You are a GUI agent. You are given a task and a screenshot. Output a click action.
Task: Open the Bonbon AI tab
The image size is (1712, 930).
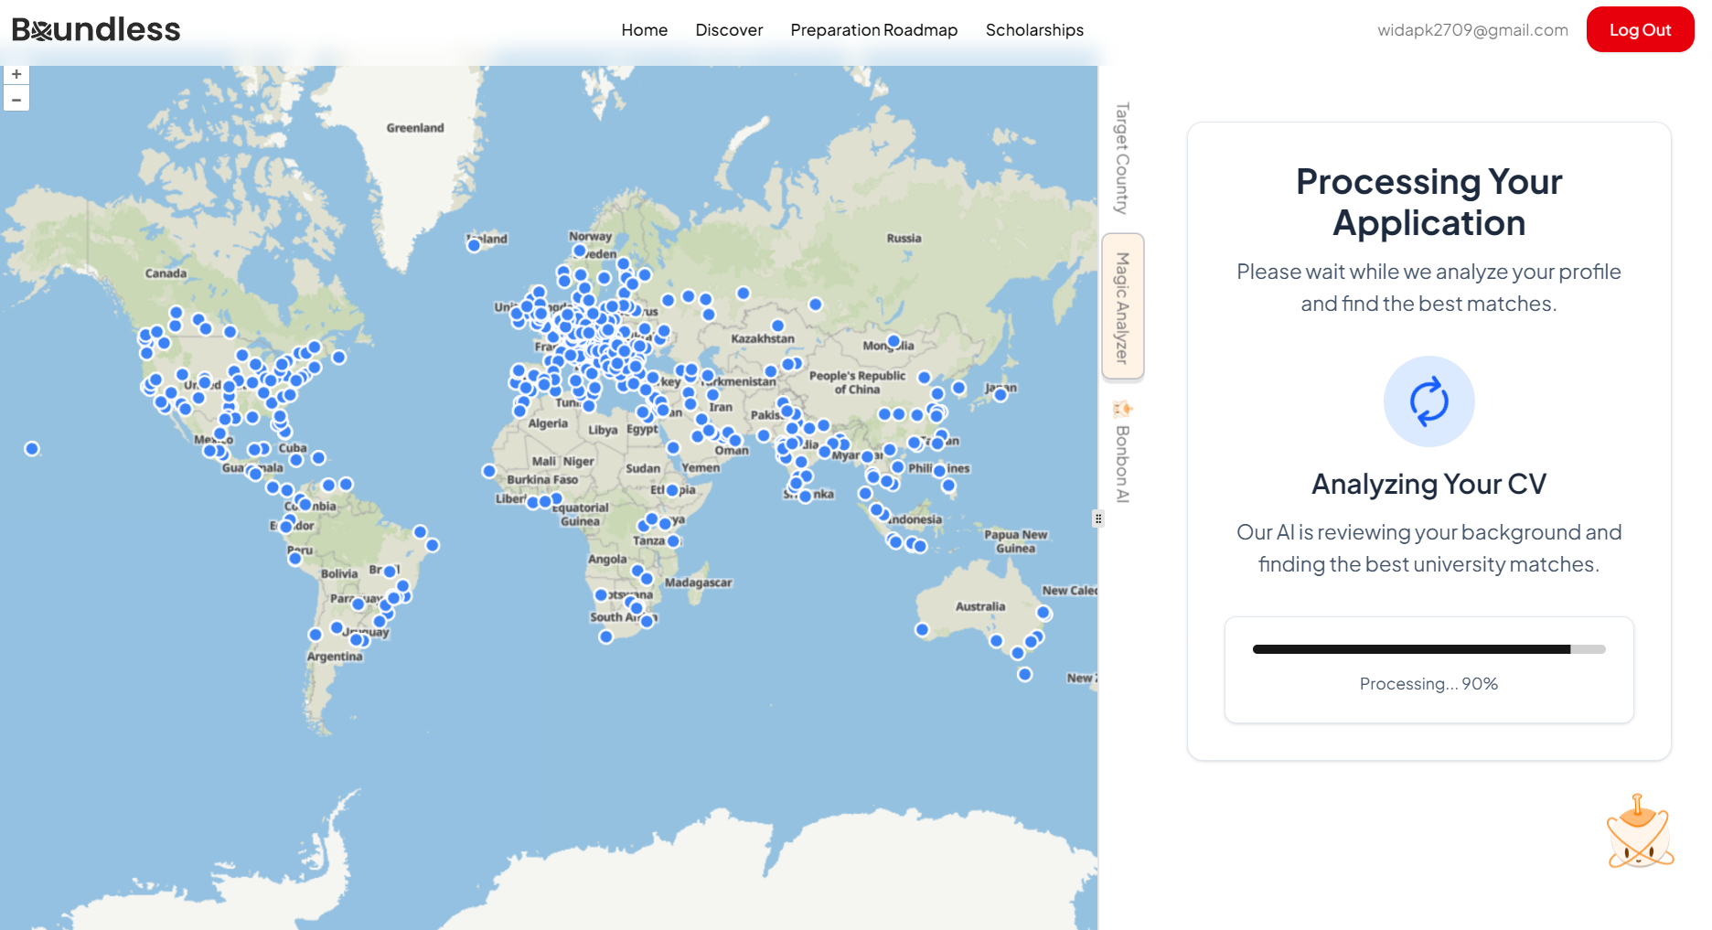[x=1122, y=453]
